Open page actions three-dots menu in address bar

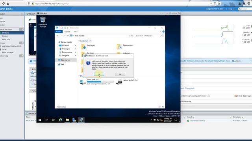tap(211, 4)
